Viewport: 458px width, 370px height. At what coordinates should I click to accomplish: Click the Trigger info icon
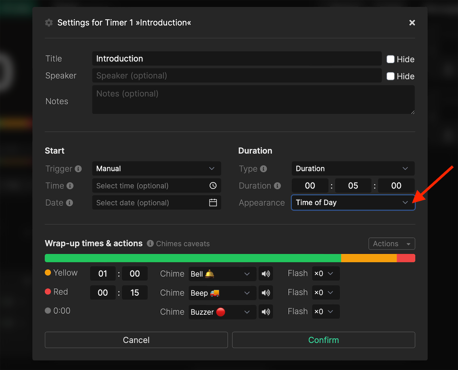(78, 169)
